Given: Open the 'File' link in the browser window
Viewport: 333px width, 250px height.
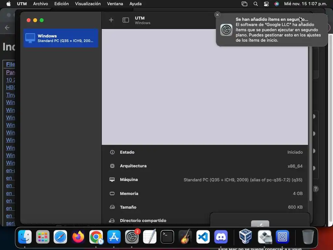Looking at the screenshot, I should pyautogui.click(x=10, y=64).
